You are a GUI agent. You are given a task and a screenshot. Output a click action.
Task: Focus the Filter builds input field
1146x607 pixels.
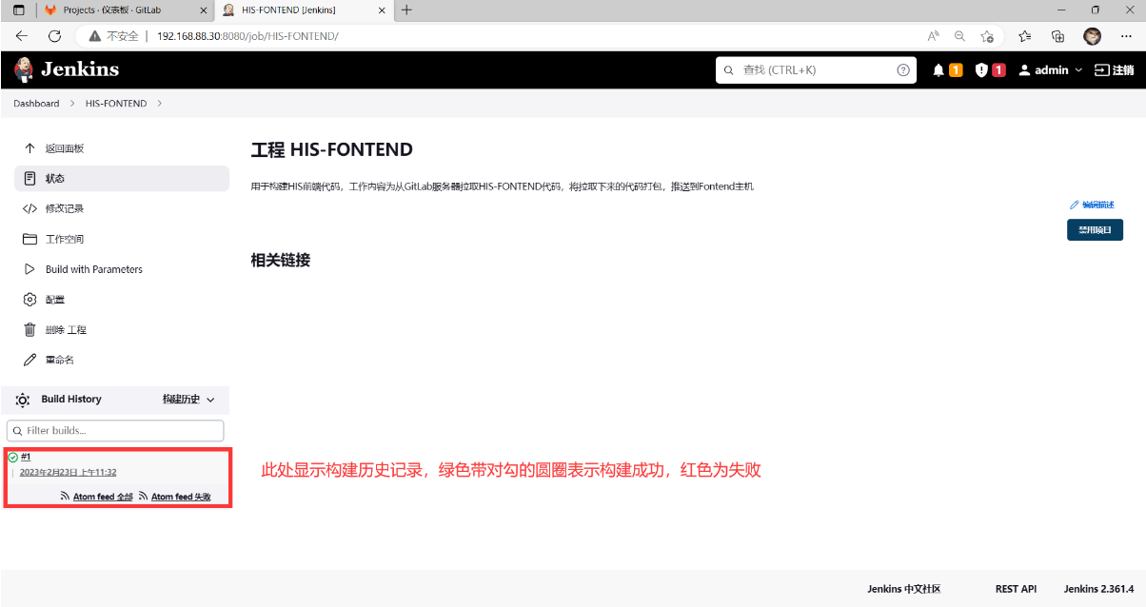click(x=115, y=431)
